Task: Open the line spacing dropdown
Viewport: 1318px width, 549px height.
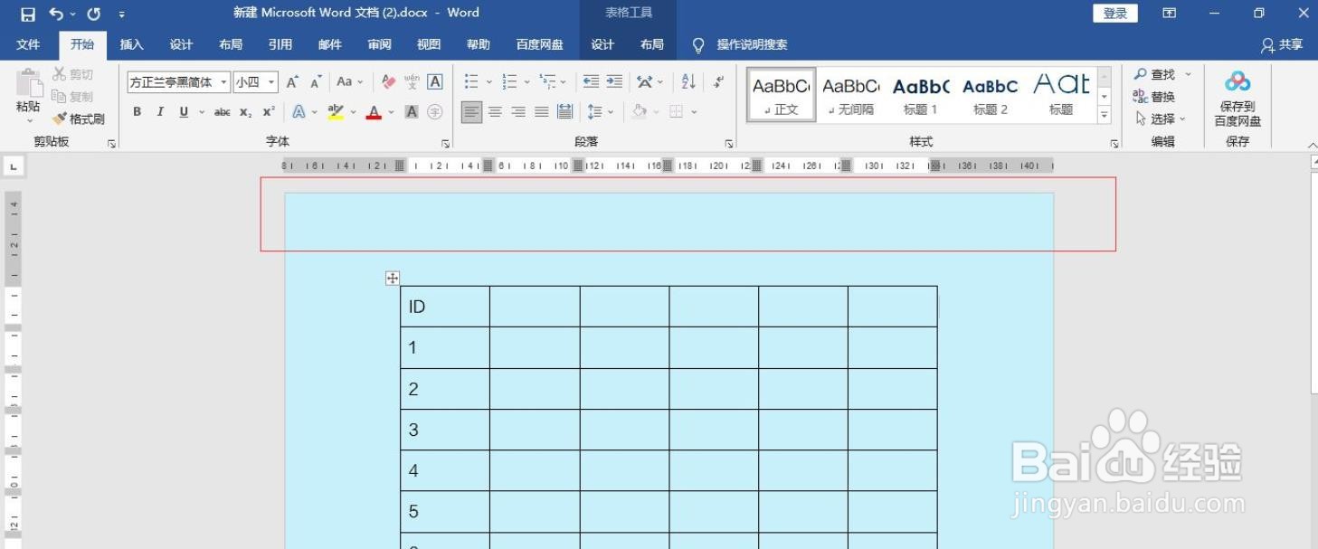Action: click(x=600, y=112)
